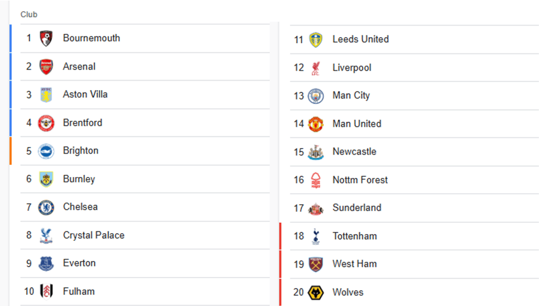The image size is (540, 306).
Task: Open the Brighton team link
Action: coord(81,151)
